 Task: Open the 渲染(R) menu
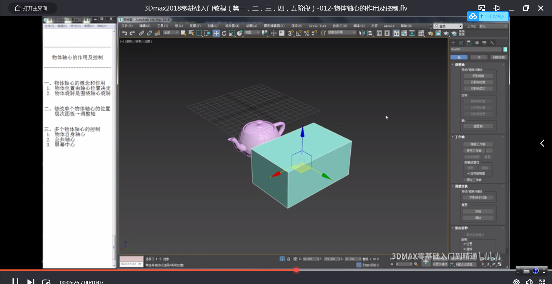[x=296, y=26]
